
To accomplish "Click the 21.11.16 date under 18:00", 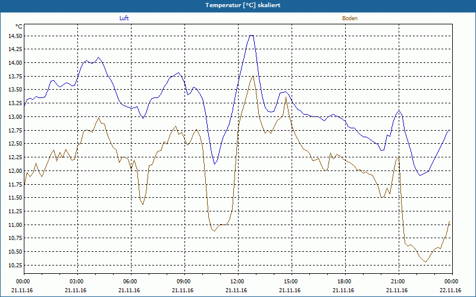I will (x=343, y=290).
